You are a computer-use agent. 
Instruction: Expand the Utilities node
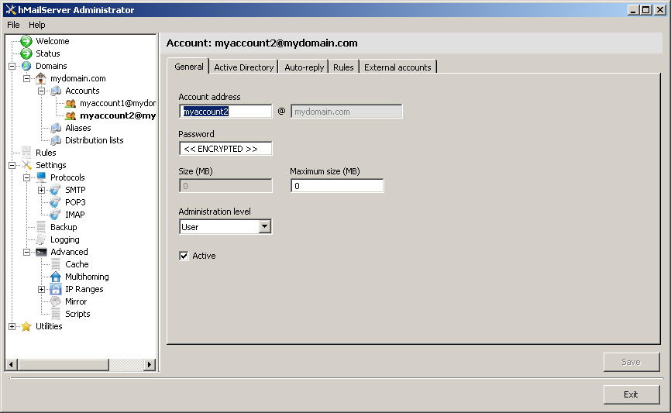click(12, 326)
